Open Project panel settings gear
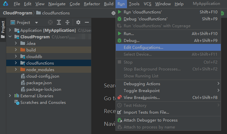The height and width of the screenshot is (134, 227). tap(78, 22)
